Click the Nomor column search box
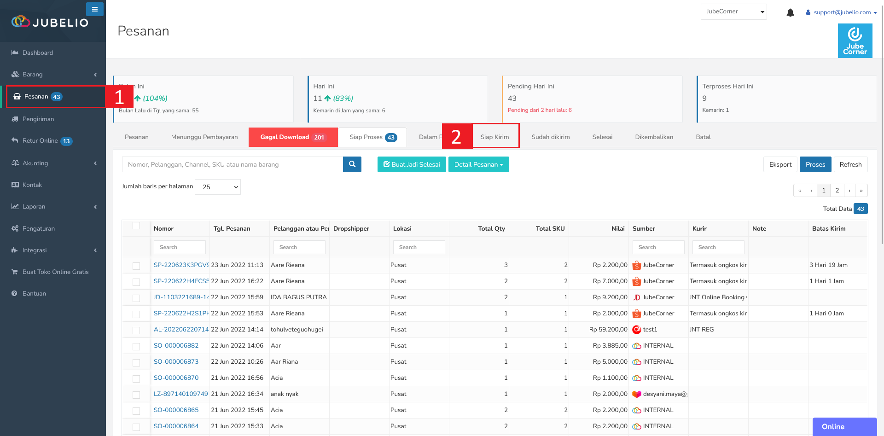884x436 pixels. pyautogui.click(x=180, y=247)
